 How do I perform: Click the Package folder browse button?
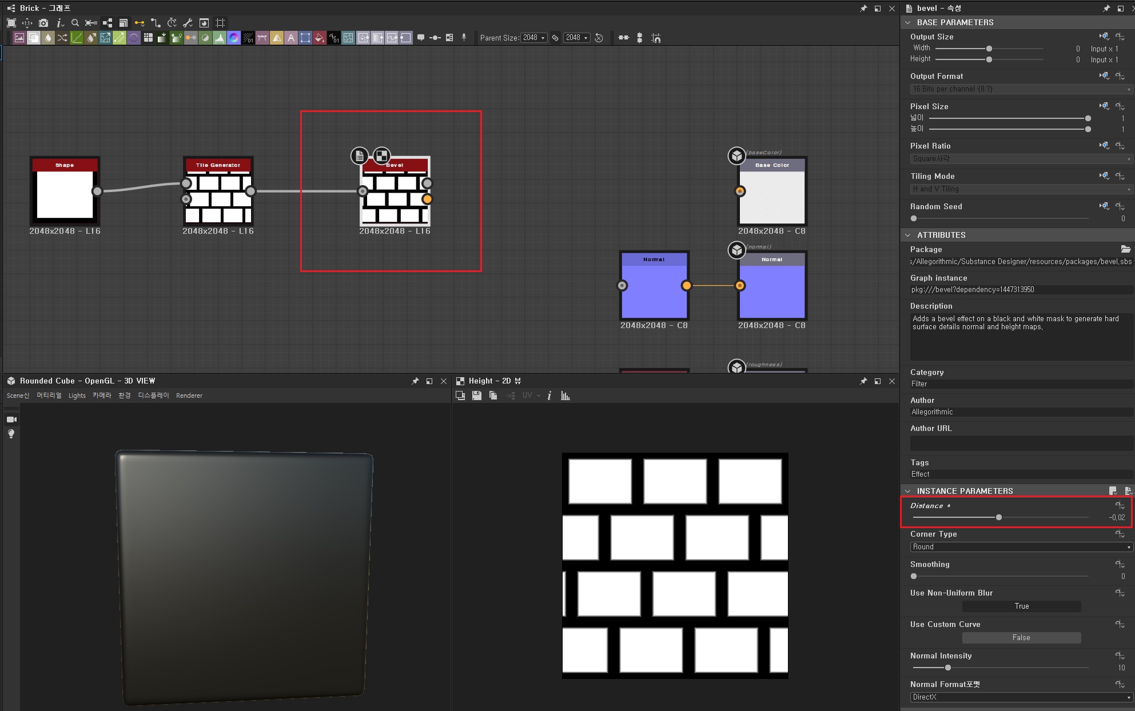pos(1125,249)
